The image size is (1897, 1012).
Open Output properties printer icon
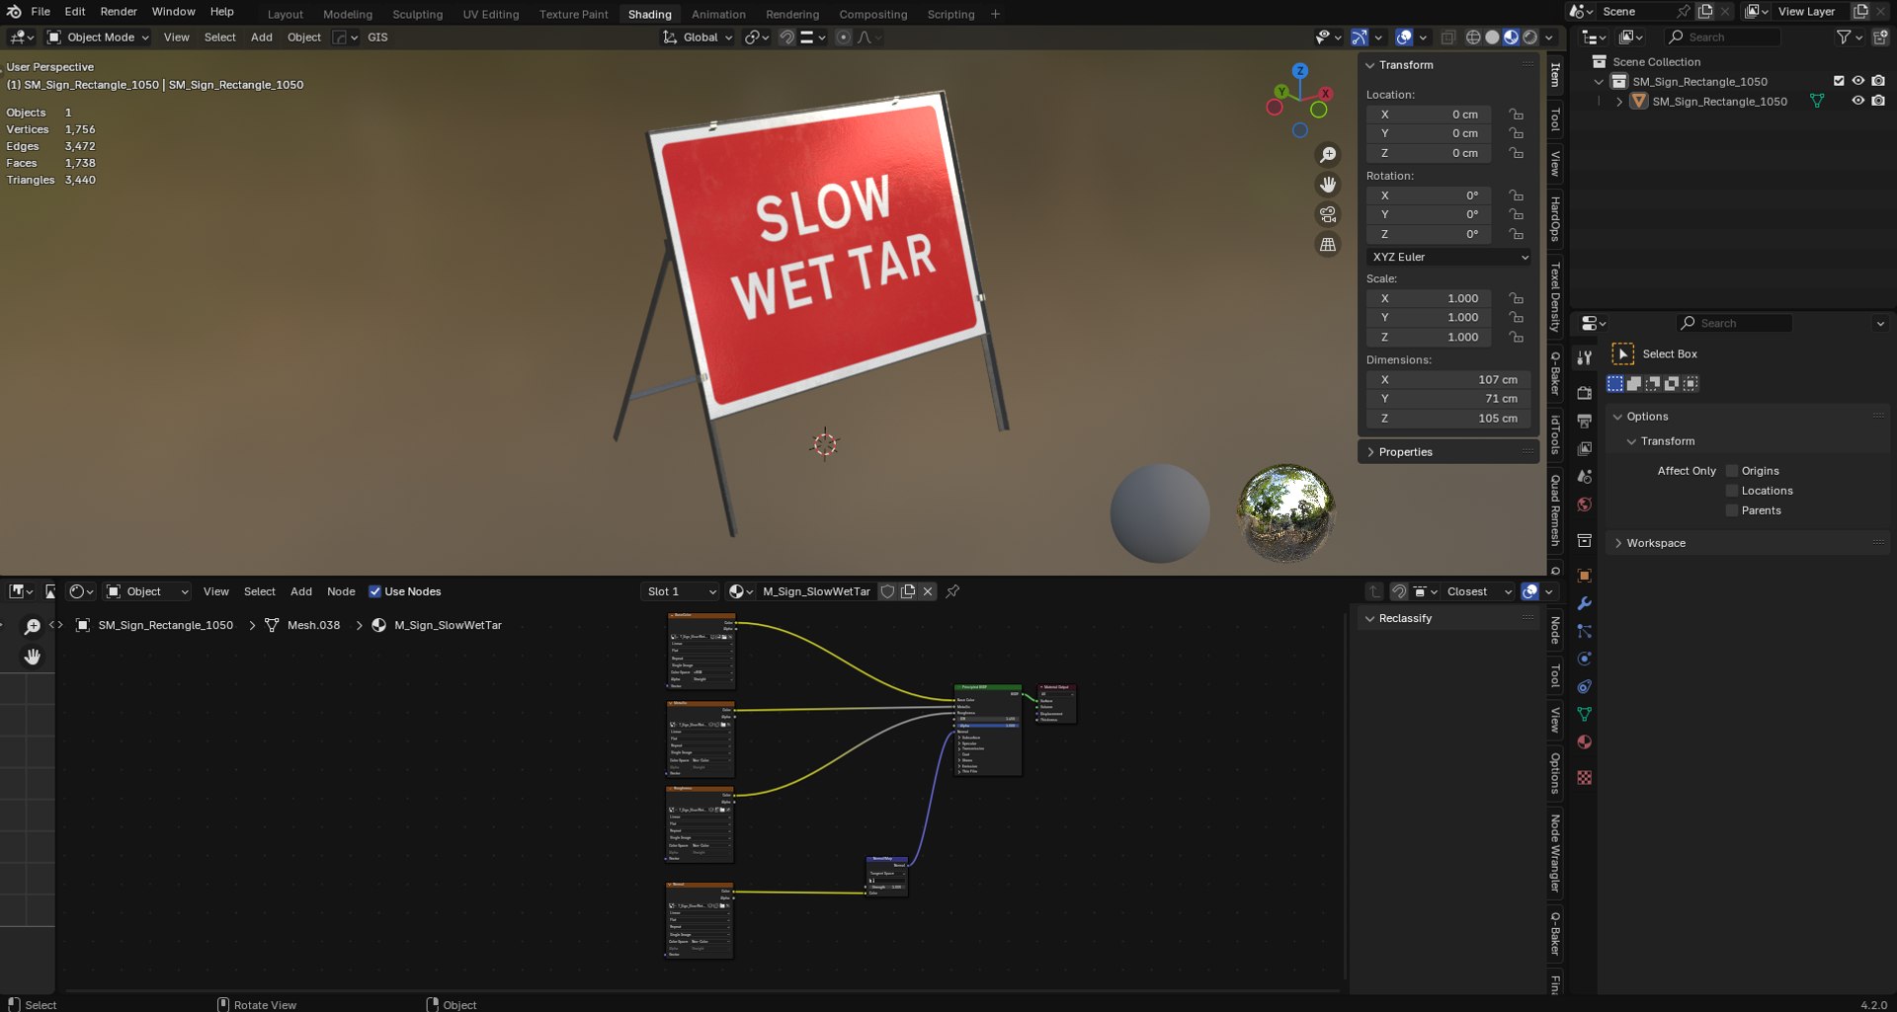tap(1585, 421)
